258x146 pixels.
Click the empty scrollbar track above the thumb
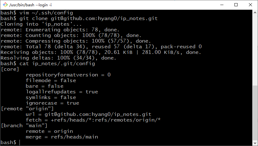coord(255,50)
